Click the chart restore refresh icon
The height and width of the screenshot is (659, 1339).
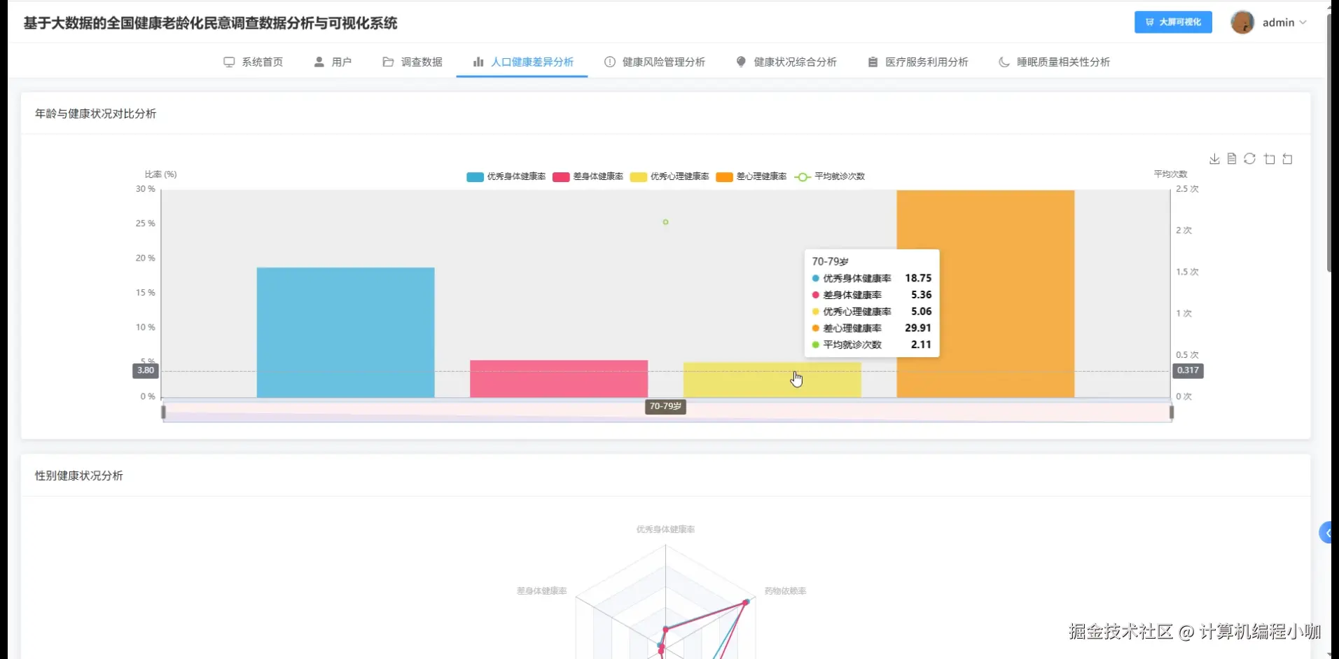coord(1250,159)
